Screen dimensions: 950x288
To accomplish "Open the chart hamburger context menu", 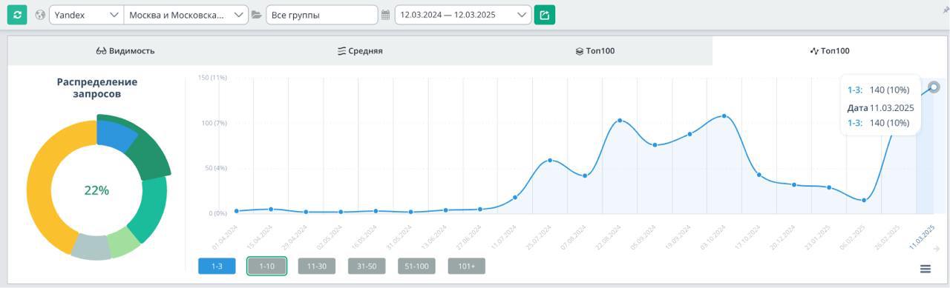I will click(x=925, y=269).
